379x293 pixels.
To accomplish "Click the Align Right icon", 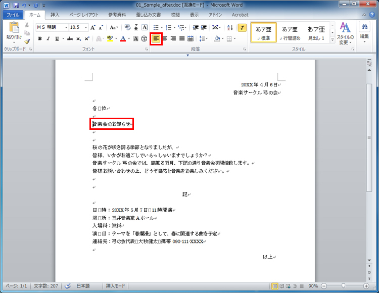I will point(173,39).
